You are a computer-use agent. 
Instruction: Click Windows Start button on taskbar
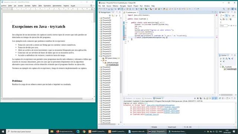pos(3,131)
